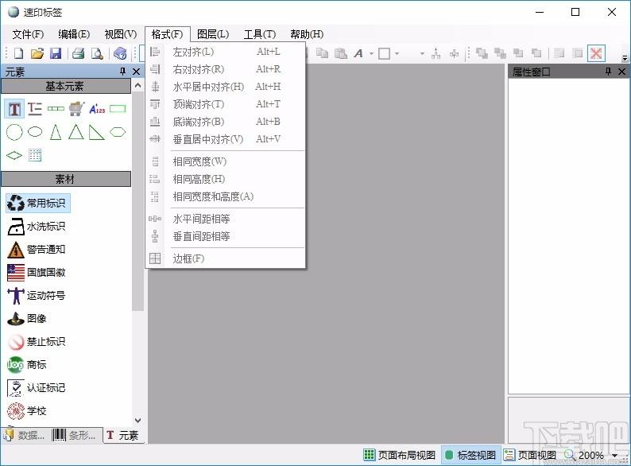Close the 属性窗口 panel
The image size is (631, 466).
click(621, 72)
